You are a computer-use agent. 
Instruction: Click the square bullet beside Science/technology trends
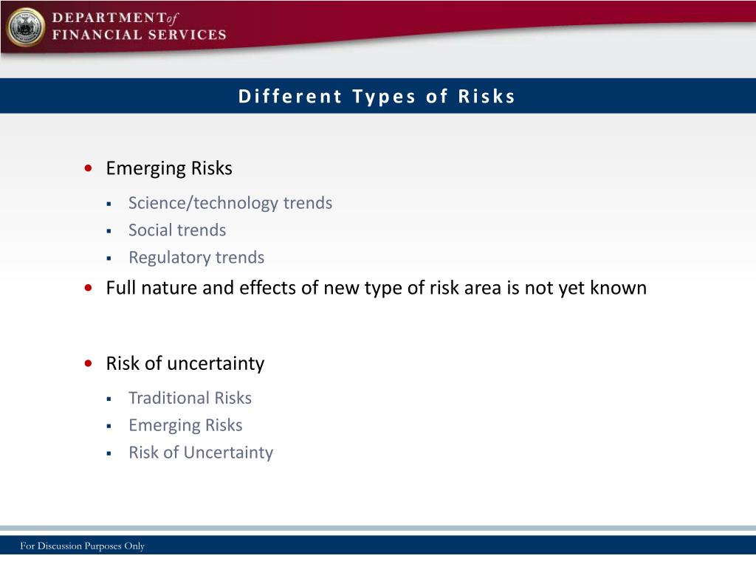coord(109,205)
